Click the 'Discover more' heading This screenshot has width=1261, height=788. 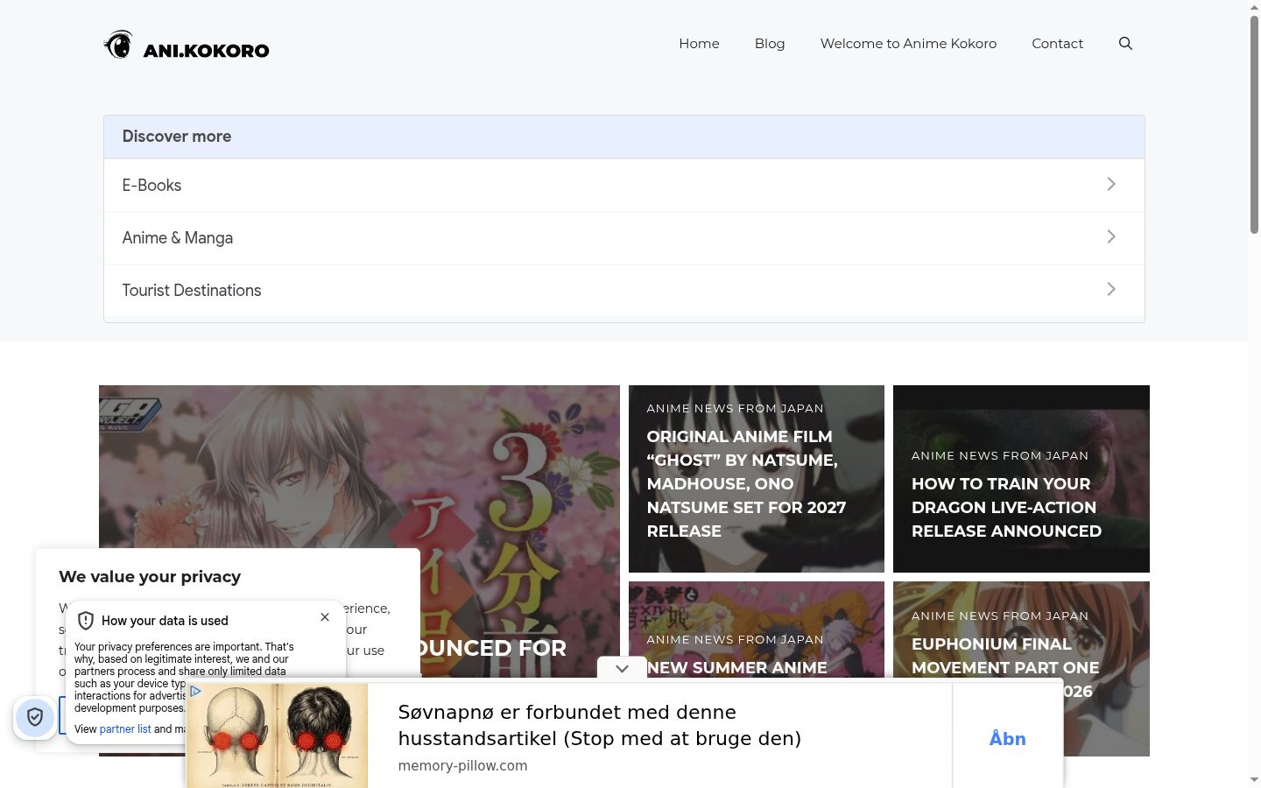tap(177, 137)
